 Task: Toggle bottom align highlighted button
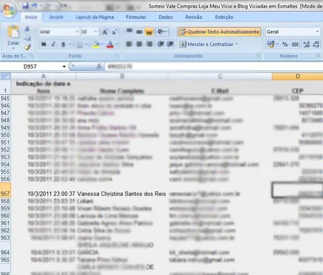coord(149,32)
